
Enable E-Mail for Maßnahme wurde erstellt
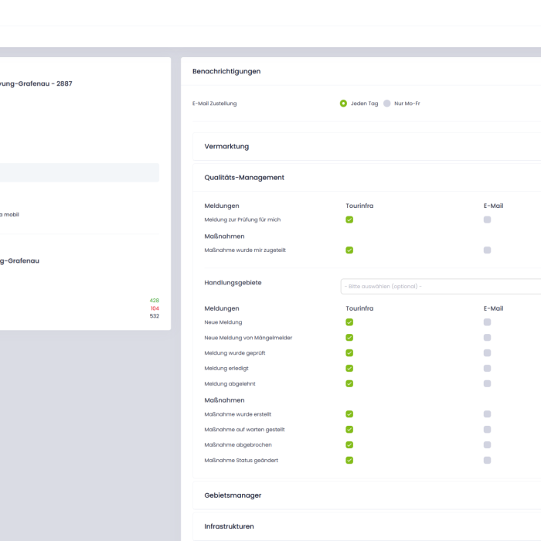tap(487, 414)
